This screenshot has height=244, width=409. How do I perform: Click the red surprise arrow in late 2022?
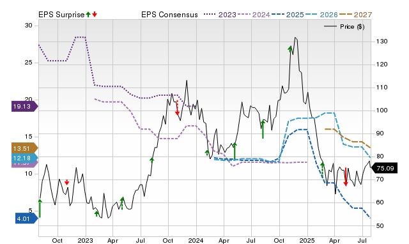pyautogui.click(x=66, y=182)
